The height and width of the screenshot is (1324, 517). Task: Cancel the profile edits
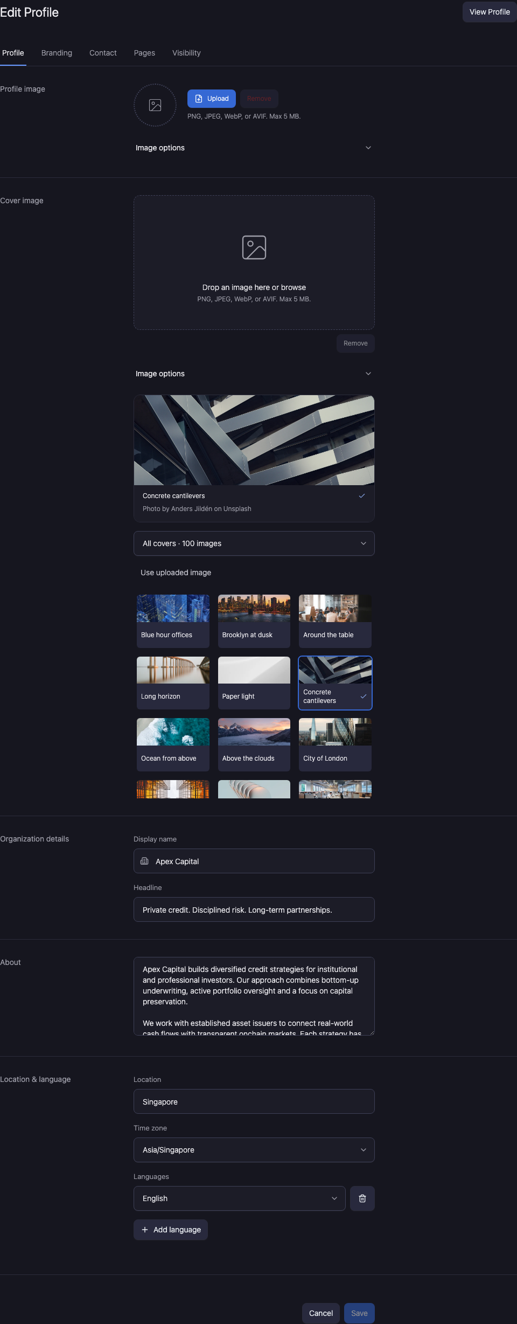pos(321,1313)
